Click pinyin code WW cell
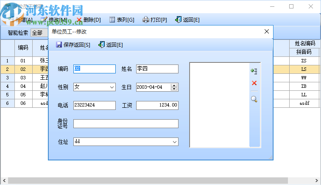This screenshot has height=185, width=321. tap(304, 78)
